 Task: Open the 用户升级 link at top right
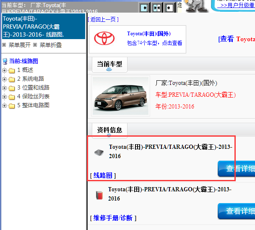tap(236, 5)
